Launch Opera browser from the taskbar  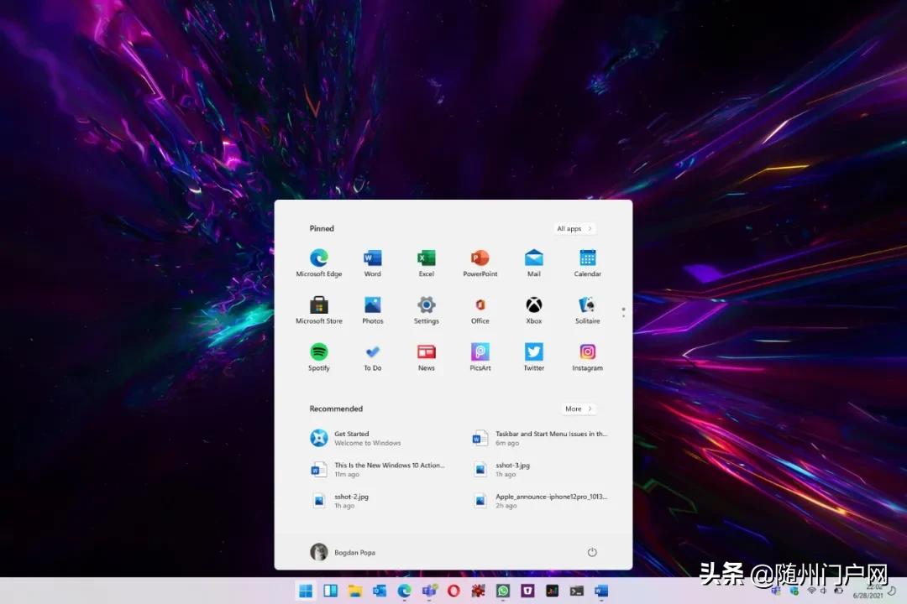pos(452,591)
